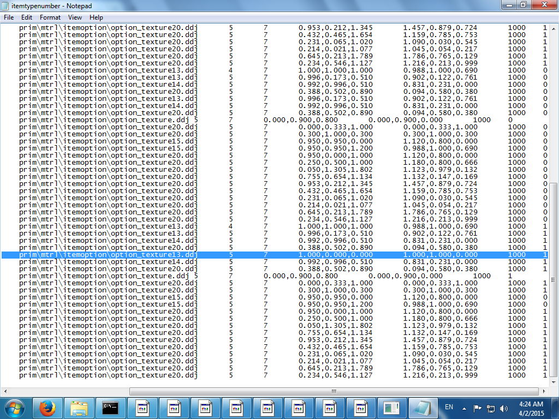
Task: Expand the hidden tray icons arrow
Action: (464, 408)
